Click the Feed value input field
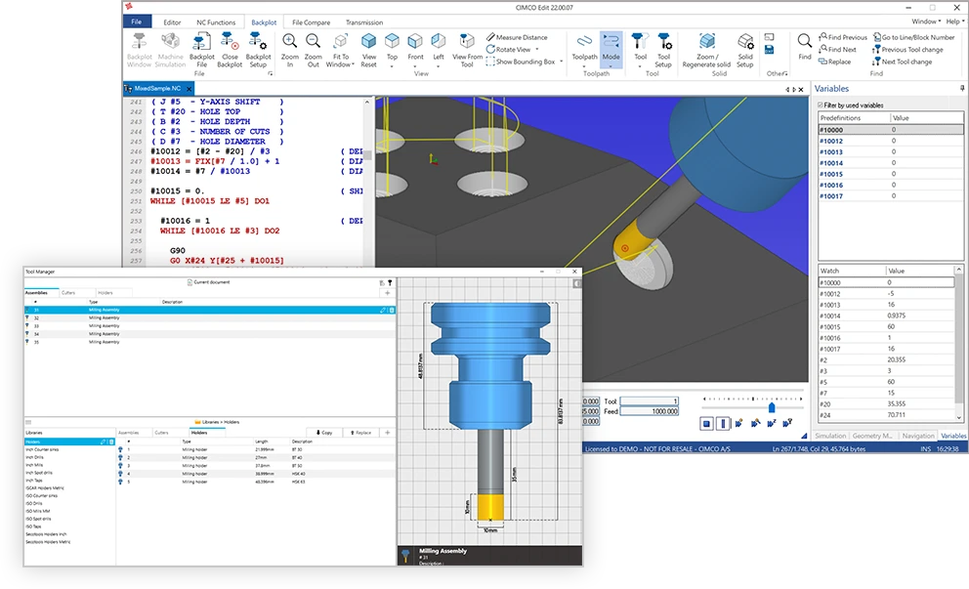 point(650,411)
